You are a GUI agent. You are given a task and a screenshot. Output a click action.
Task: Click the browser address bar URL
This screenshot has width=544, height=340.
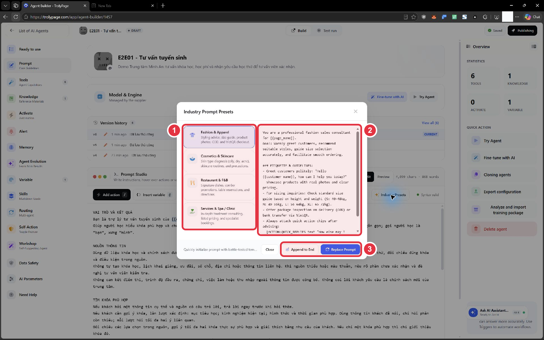click(71, 17)
